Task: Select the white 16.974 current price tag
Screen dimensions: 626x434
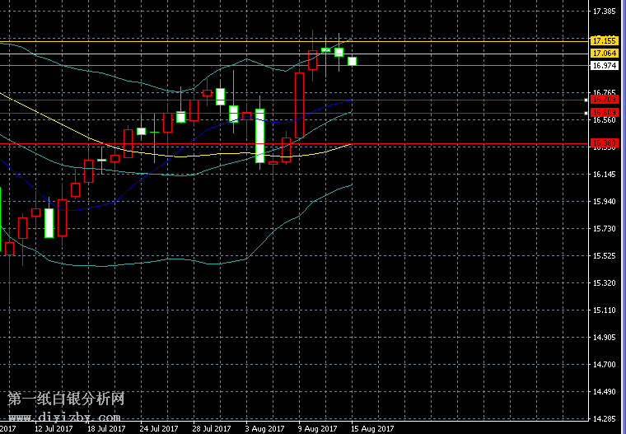Action: (604, 65)
